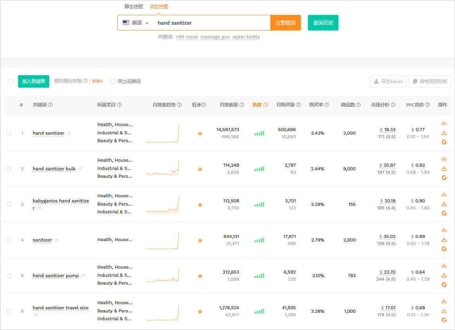Open external link icon beside hand sanitizer pump
This screenshot has height=330, width=455.
point(83,276)
